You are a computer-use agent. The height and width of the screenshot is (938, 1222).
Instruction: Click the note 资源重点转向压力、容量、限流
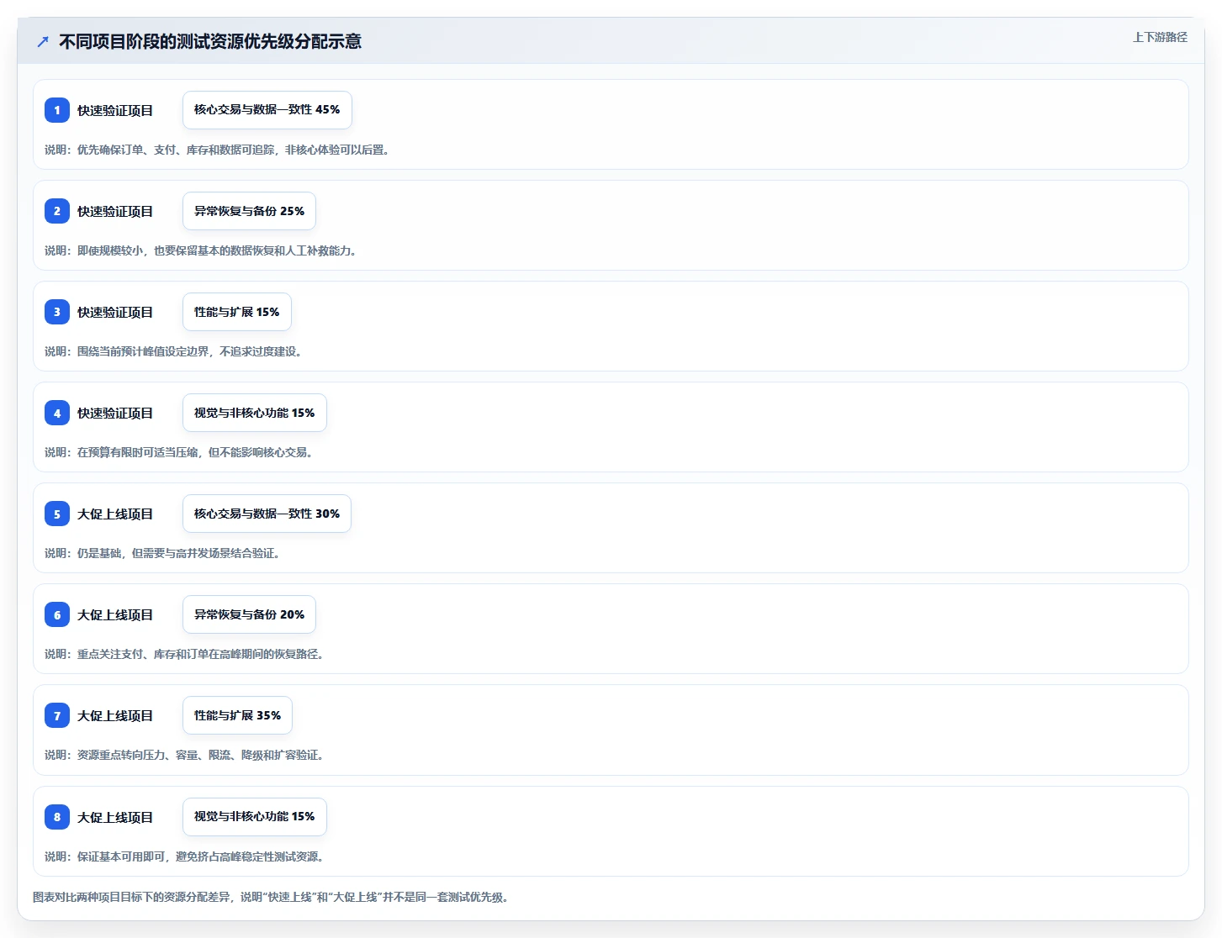(154, 755)
